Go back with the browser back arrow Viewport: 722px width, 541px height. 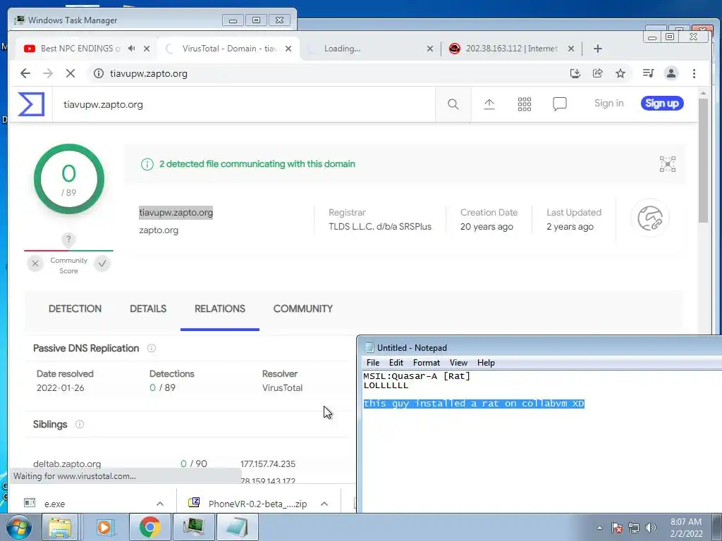point(25,73)
